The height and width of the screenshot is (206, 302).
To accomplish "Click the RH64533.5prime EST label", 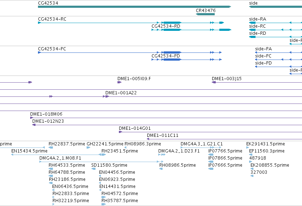I will point(67,165).
